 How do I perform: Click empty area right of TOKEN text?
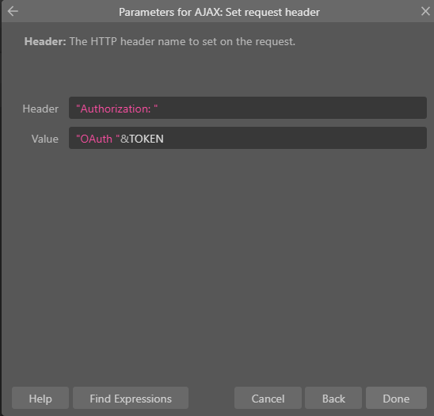pyautogui.click(x=293, y=138)
